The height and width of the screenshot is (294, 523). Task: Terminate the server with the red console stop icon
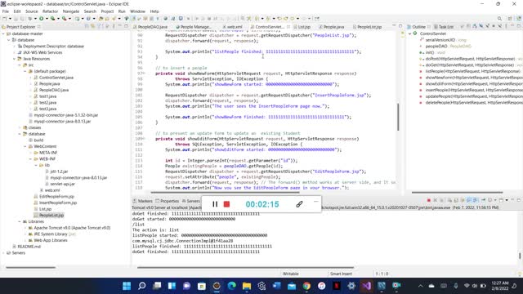(x=428, y=200)
